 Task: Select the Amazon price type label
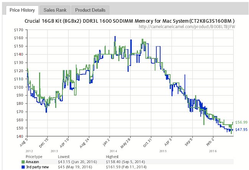point(32,162)
